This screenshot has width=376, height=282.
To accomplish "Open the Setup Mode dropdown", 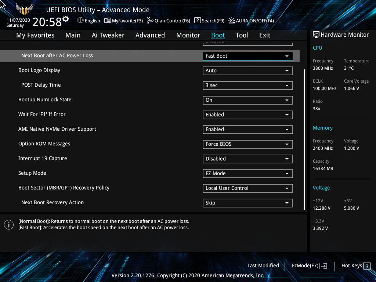I will 248,173.
